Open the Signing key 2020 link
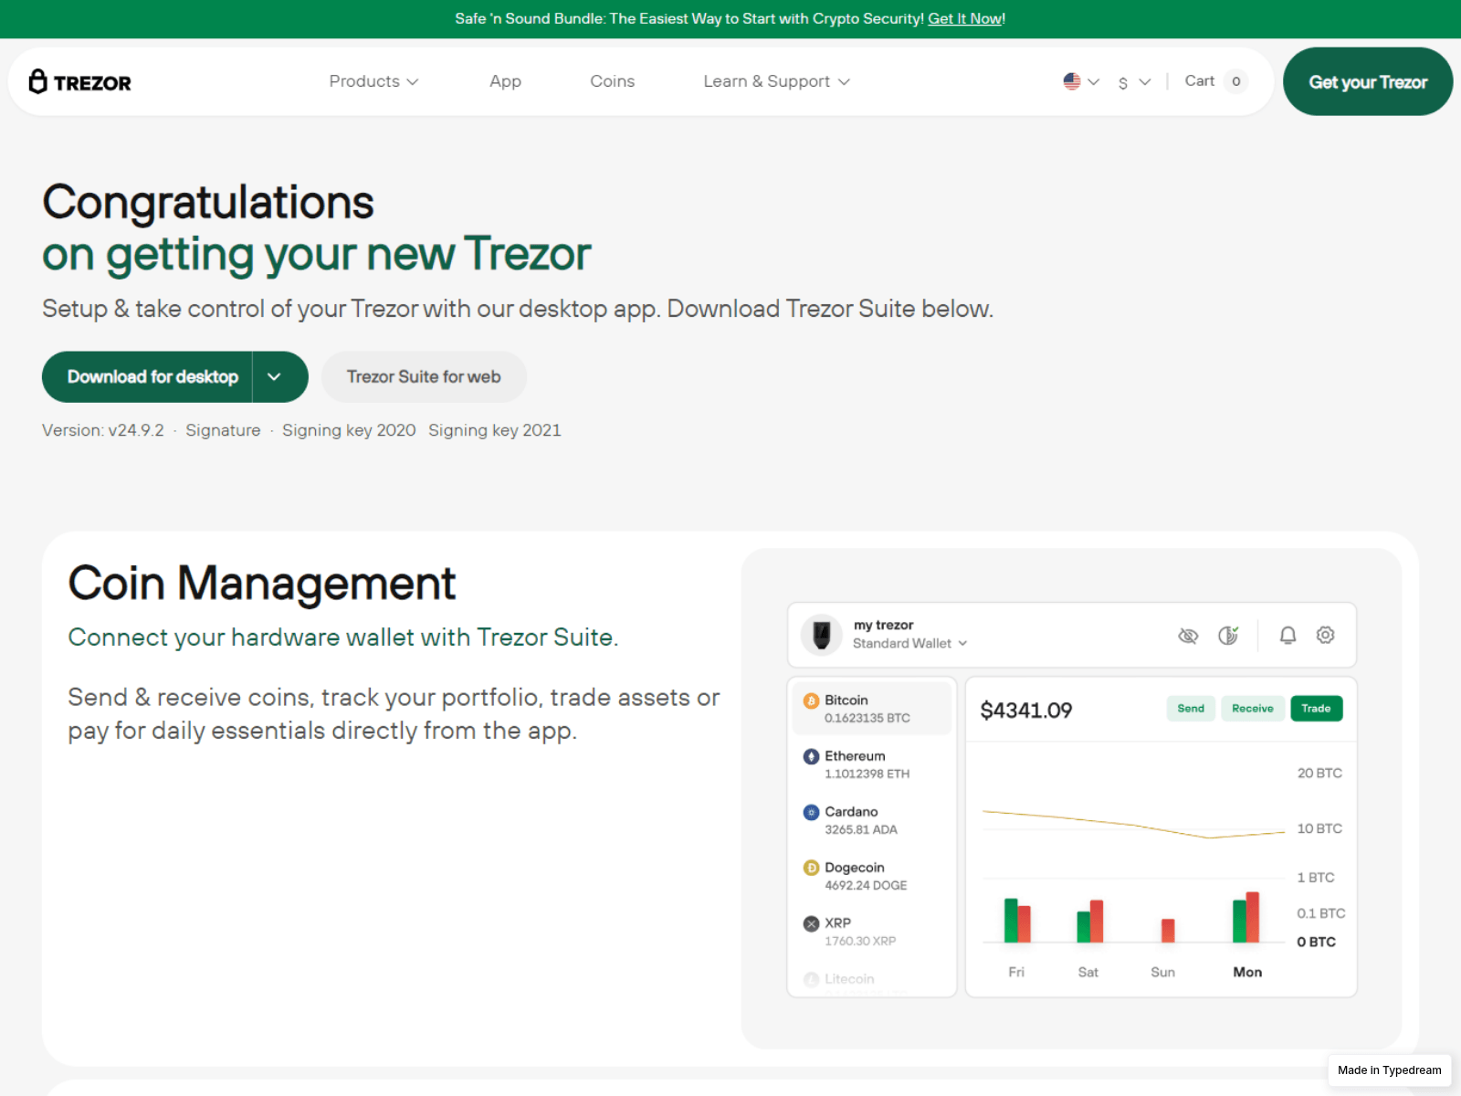 click(x=349, y=430)
